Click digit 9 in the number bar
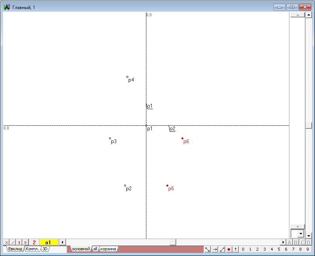Viewport: 315px width, 256px height. 307,249
